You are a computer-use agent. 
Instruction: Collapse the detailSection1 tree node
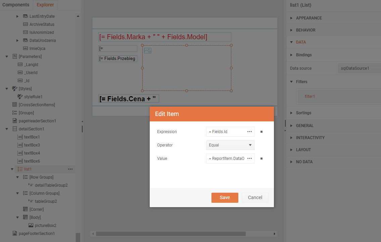coord(7,129)
